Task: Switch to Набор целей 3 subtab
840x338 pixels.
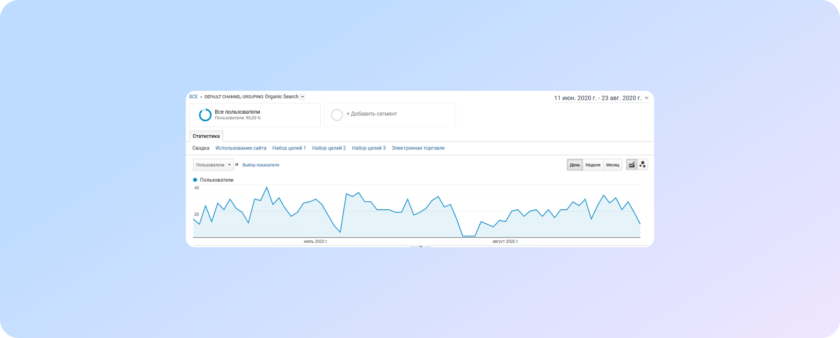Action: pyautogui.click(x=369, y=148)
